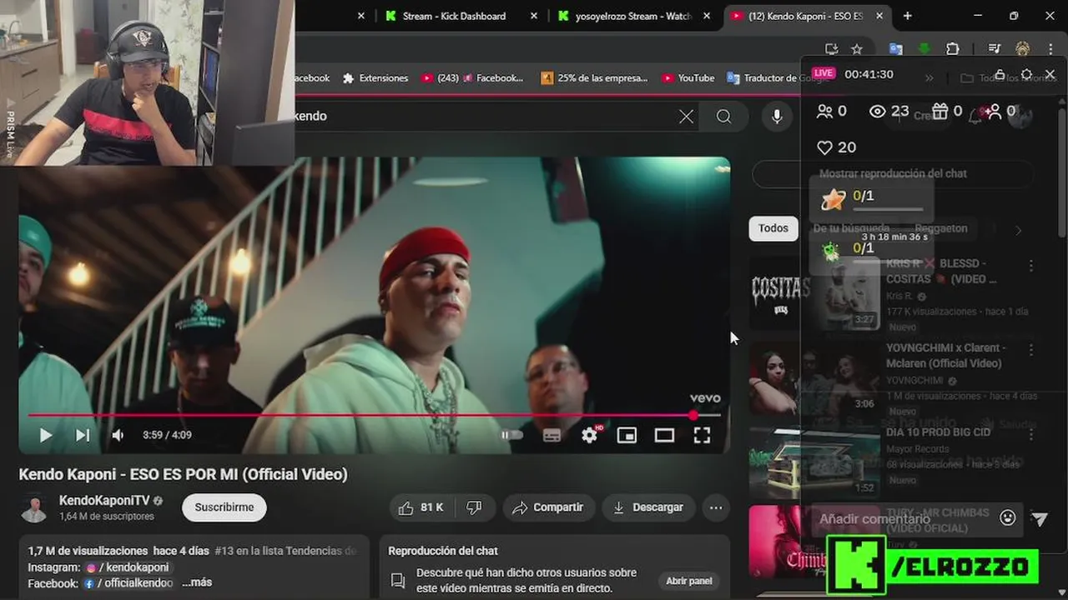The height and width of the screenshot is (600, 1068).
Task: Open the Google Translate extension icon
Action: [895, 49]
